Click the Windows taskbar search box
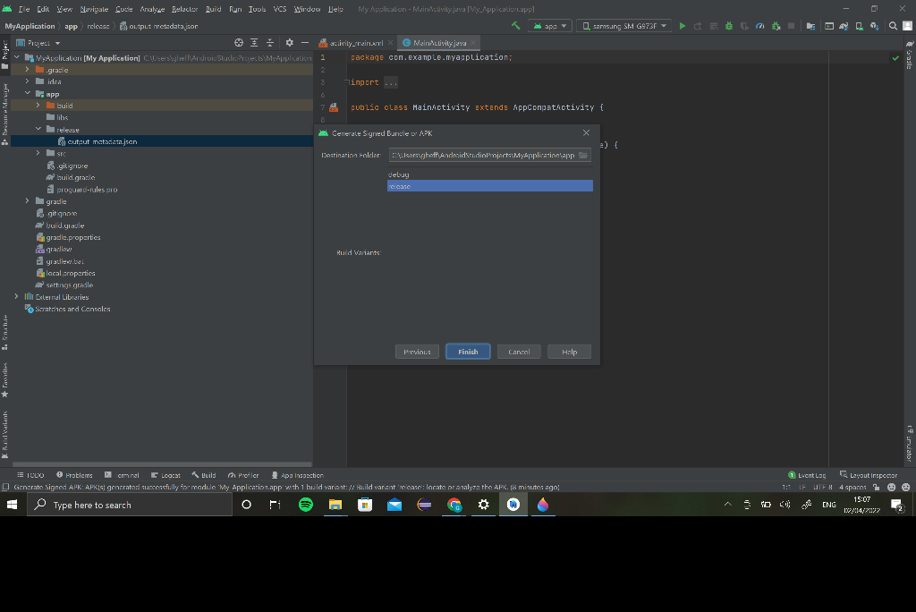The width and height of the screenshot is (916, 612). (130, 505)
